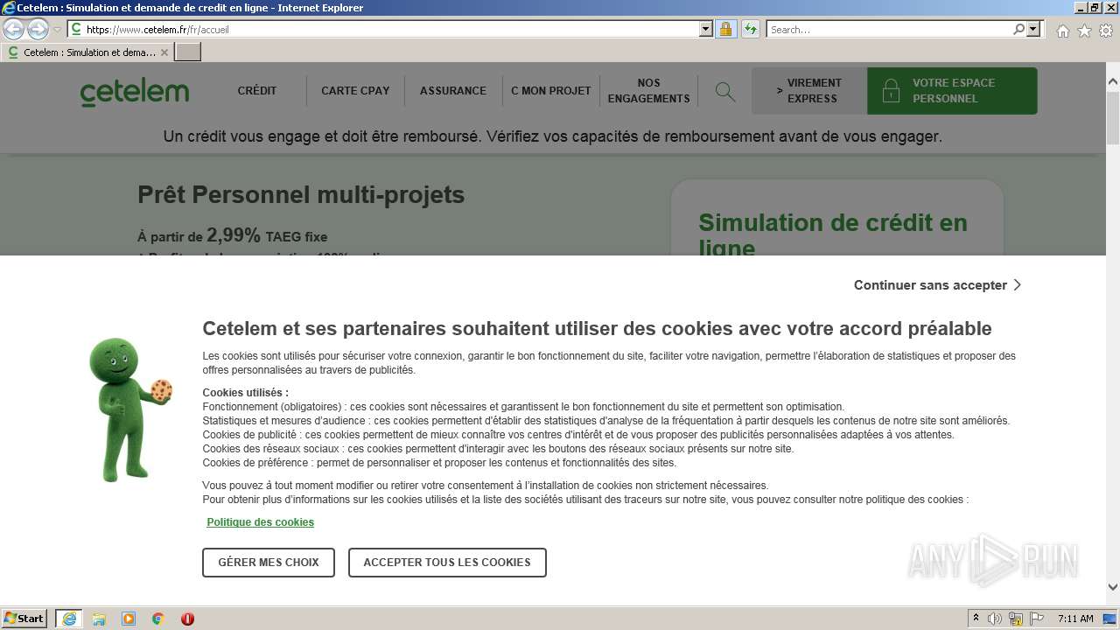Click Simulation de crédit en ligne heading
The height and width of the screenshot is (630, 1120).
833,235
